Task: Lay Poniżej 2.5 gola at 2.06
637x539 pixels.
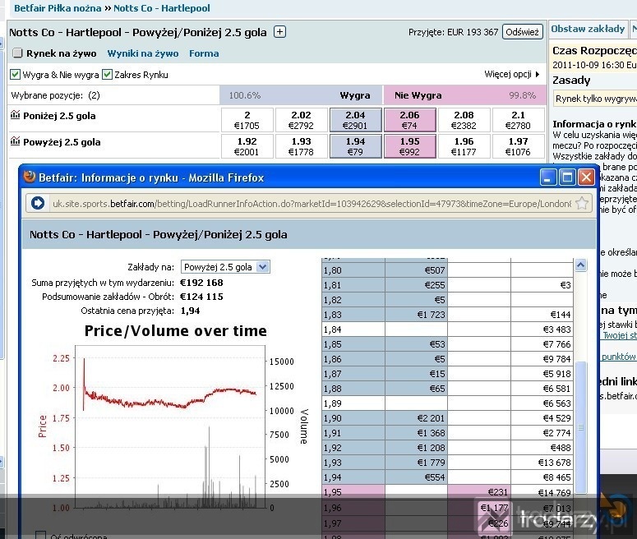Action: tap(409, 120)
